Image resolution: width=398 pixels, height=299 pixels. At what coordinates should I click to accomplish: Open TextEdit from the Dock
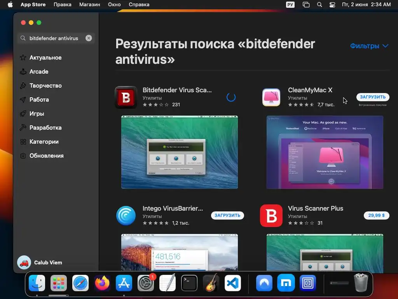tap(168, 283)
